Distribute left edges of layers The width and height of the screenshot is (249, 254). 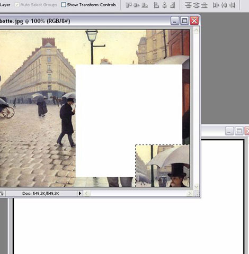point(216,5)
